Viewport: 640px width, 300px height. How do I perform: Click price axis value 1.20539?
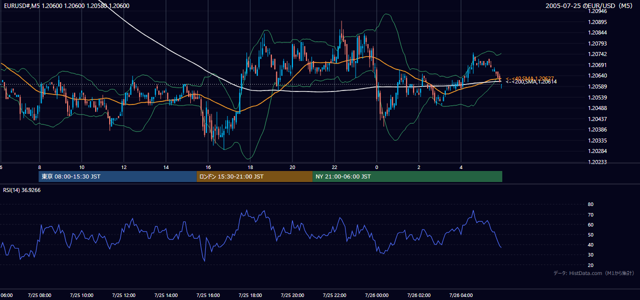(x=598, y=97)
